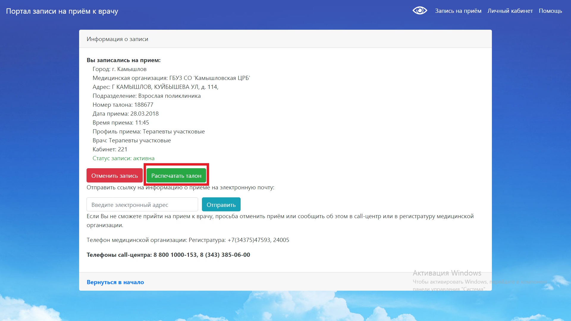571x321 pixels.
Task: Click the Номер талона 188677 line
Action: click(123, 105)
